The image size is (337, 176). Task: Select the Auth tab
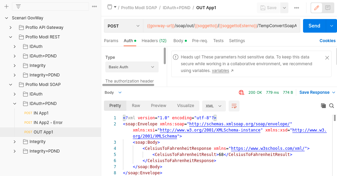tap(130, 41)
